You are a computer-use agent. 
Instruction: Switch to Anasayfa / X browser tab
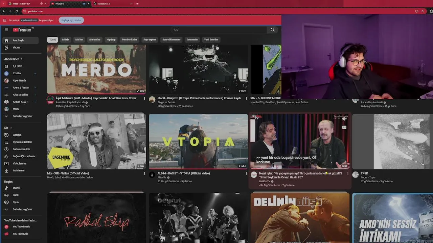(x=112, y=4)
